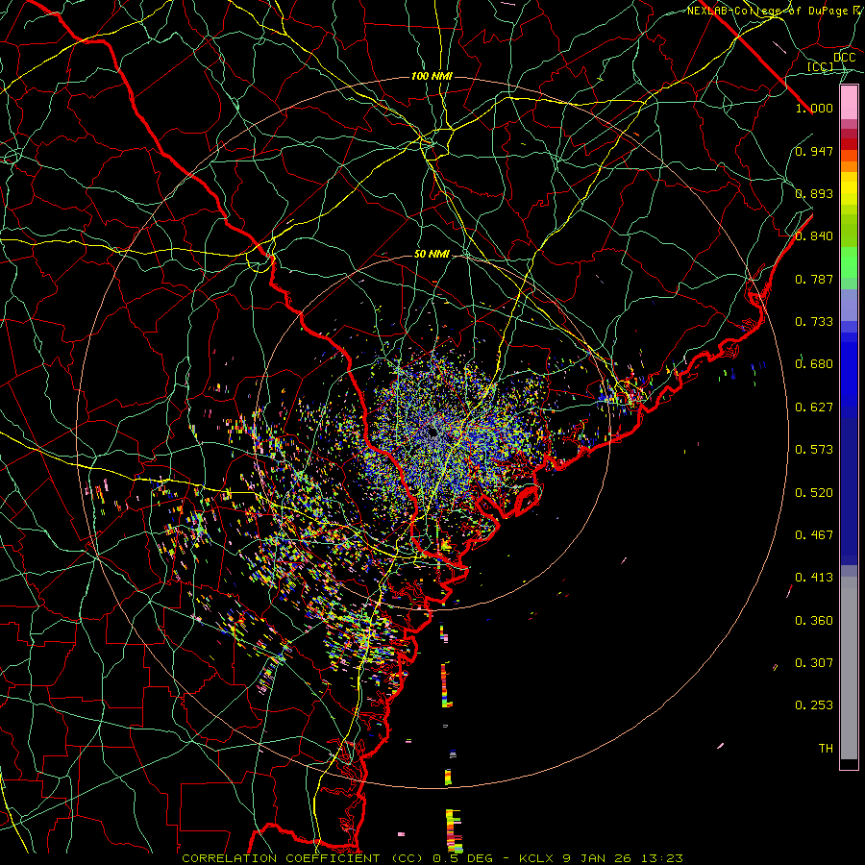The width and height of the screenshot is (865, 865).
Task: Click the 0.467 value on the scale
Action: (814, 535)
